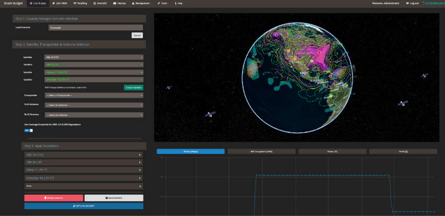Click the Get Link Budget button
Image resolution: width=445 pixels, height=216 pixels.
click(84, 206)
